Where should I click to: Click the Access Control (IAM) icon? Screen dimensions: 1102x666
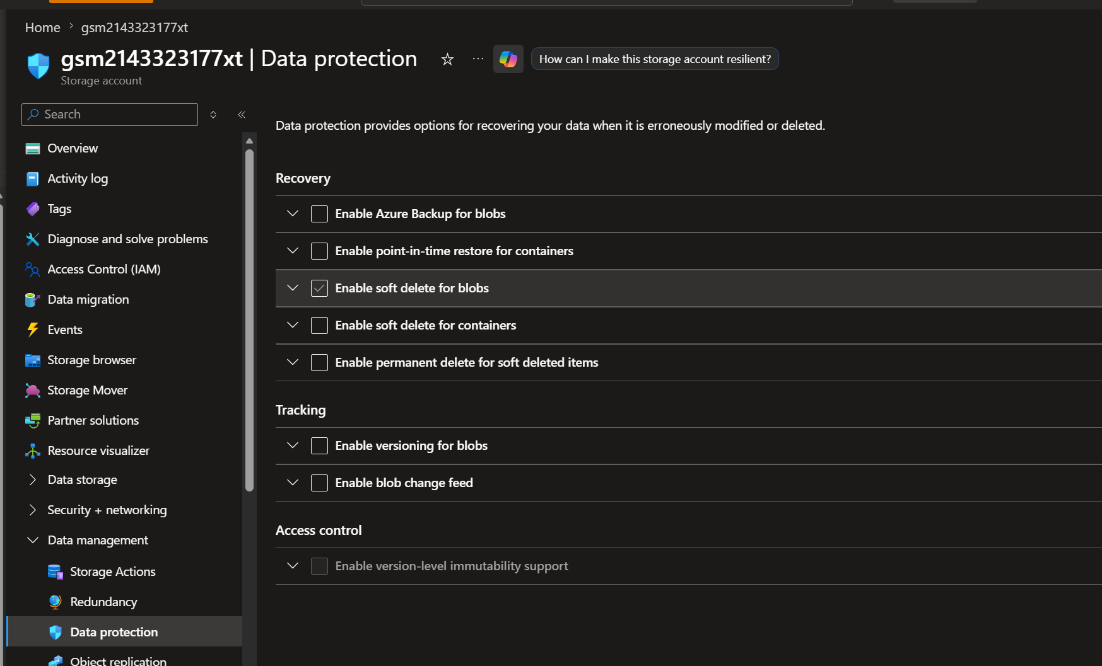point(33,270)
